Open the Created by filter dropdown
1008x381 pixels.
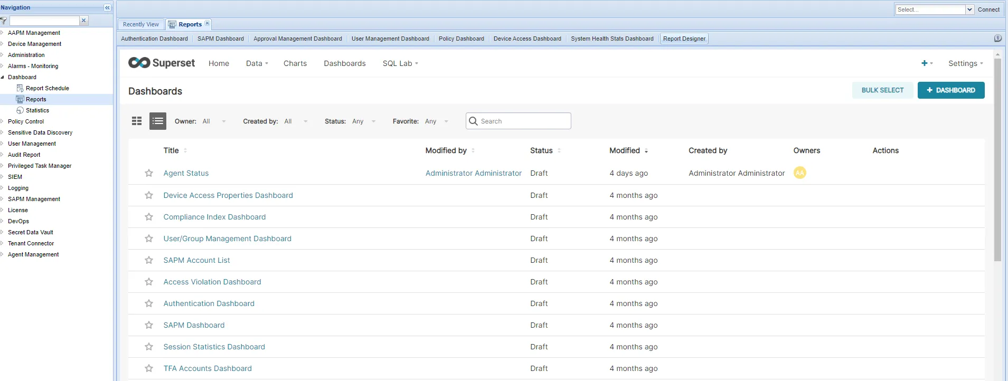click(296, 121)
